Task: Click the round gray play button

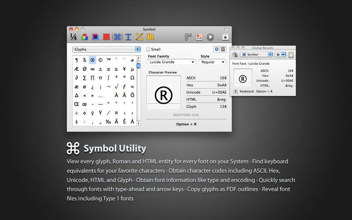Action: [x=210, y=37]
